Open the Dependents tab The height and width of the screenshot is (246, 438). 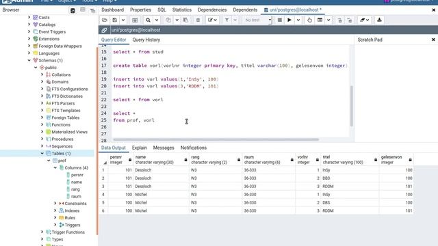pos(245,10)
